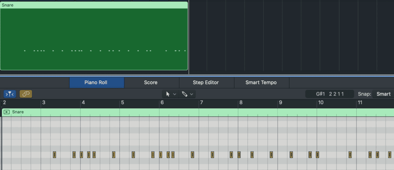394x170 pixels.
Task: Click bar 8 in the piano roll ruler
Action: coord(241,102)
